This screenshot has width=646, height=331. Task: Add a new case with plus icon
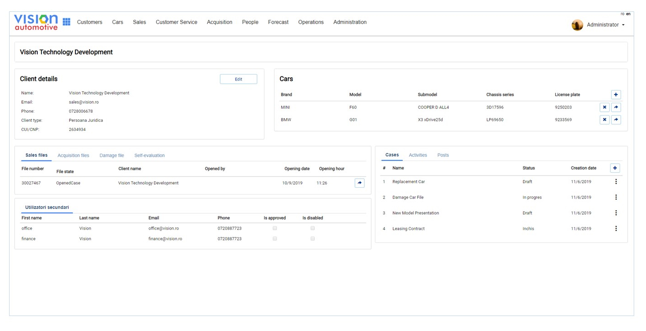coord(615,168)
